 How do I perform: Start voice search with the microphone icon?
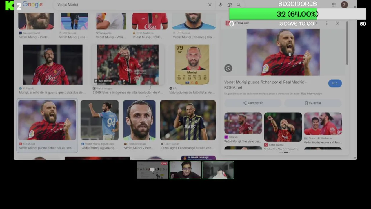[221, 5]
